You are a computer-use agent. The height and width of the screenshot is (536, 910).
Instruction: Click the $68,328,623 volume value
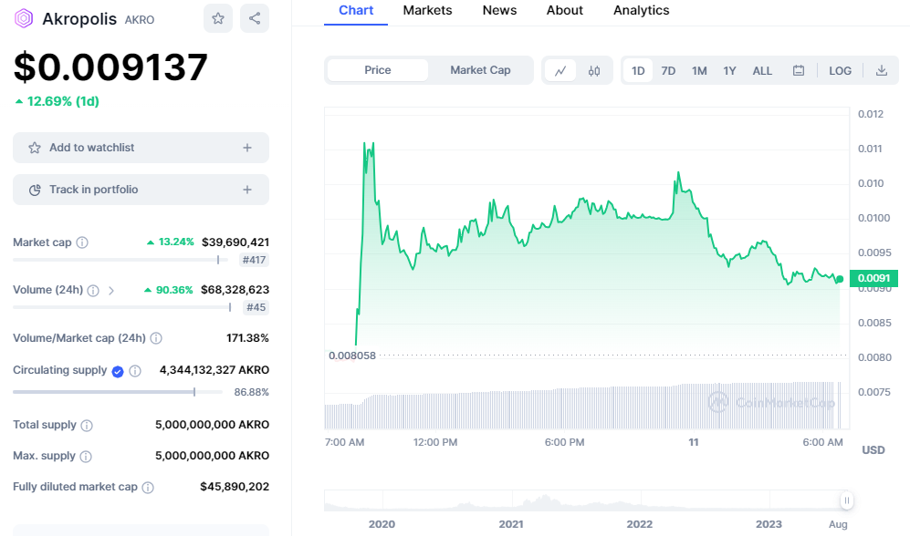tap(235, 290)
